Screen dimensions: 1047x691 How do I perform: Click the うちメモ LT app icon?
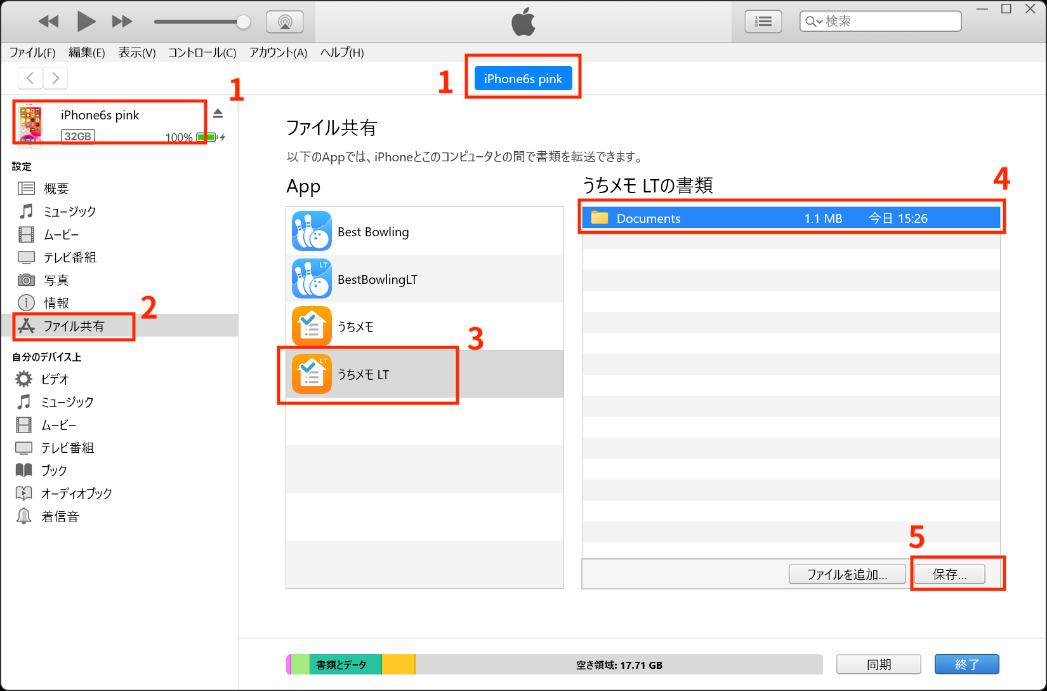tap(312, 374)
